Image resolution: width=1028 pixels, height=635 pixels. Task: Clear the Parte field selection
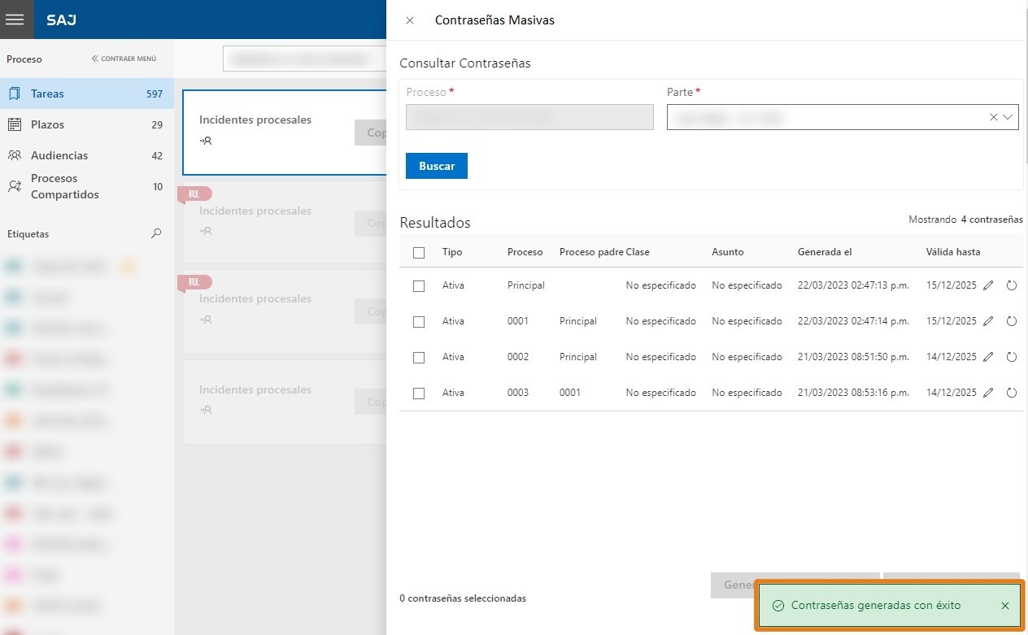[993, 117]
